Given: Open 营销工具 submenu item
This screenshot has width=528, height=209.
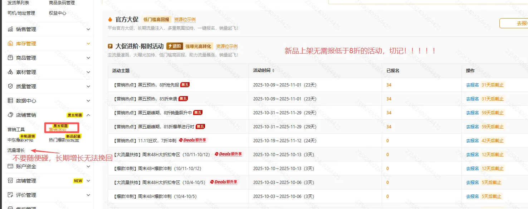Looking at the screenshot, I should [x=16, y=130].
